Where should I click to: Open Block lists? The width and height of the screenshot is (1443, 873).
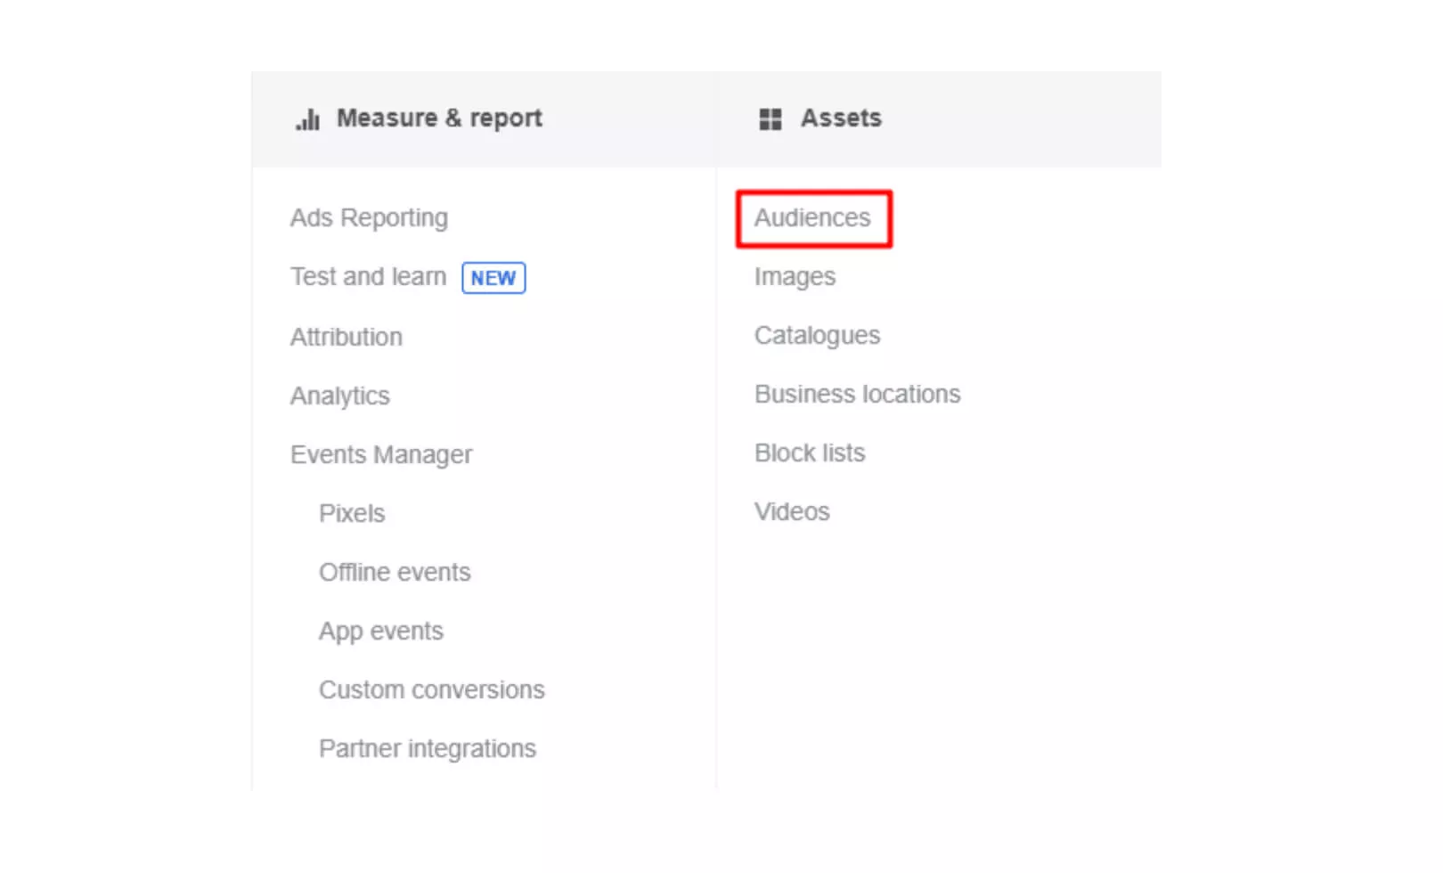tap(810, 453)
